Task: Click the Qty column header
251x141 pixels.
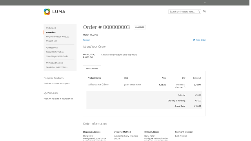Action: 184,78
